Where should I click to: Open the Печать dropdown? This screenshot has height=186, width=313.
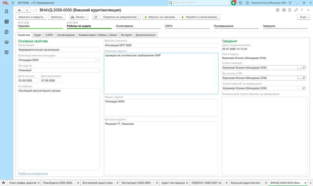[79, 17]
